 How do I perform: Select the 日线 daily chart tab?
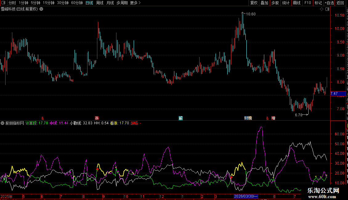point(89,3)
